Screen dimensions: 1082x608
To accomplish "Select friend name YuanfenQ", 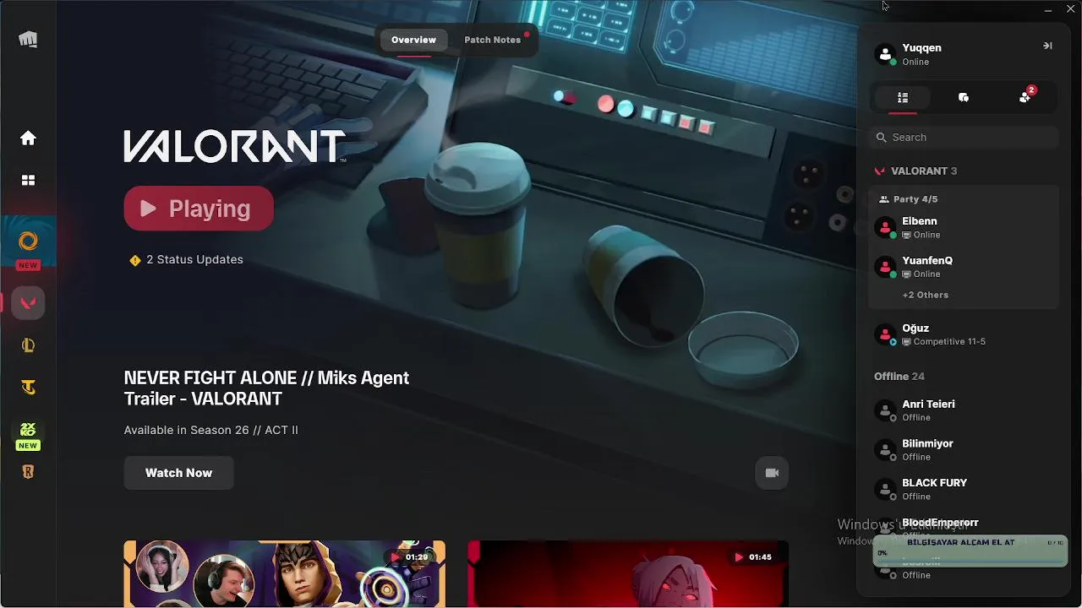I will pos(927,261).
